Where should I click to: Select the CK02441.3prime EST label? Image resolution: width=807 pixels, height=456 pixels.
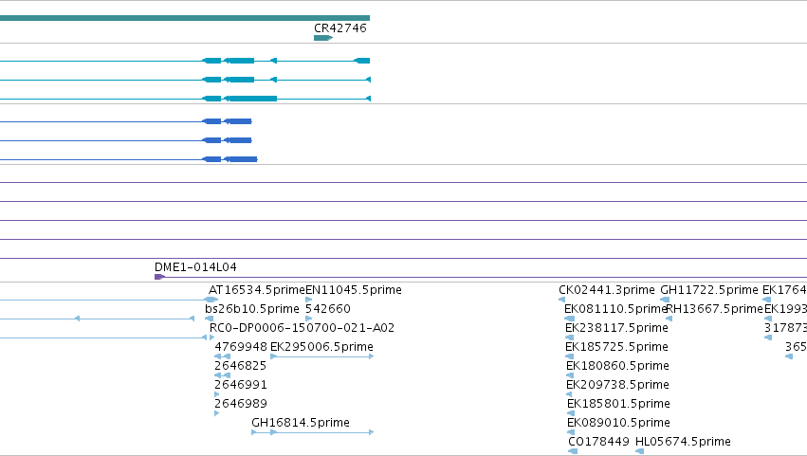pos(607,290)
